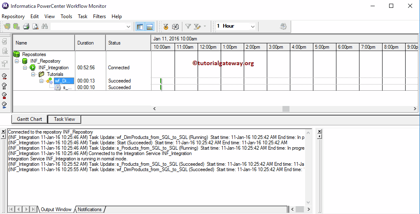Click the Status column header
Viewport: 420px width, 214px height.
[x=128, y=43]
